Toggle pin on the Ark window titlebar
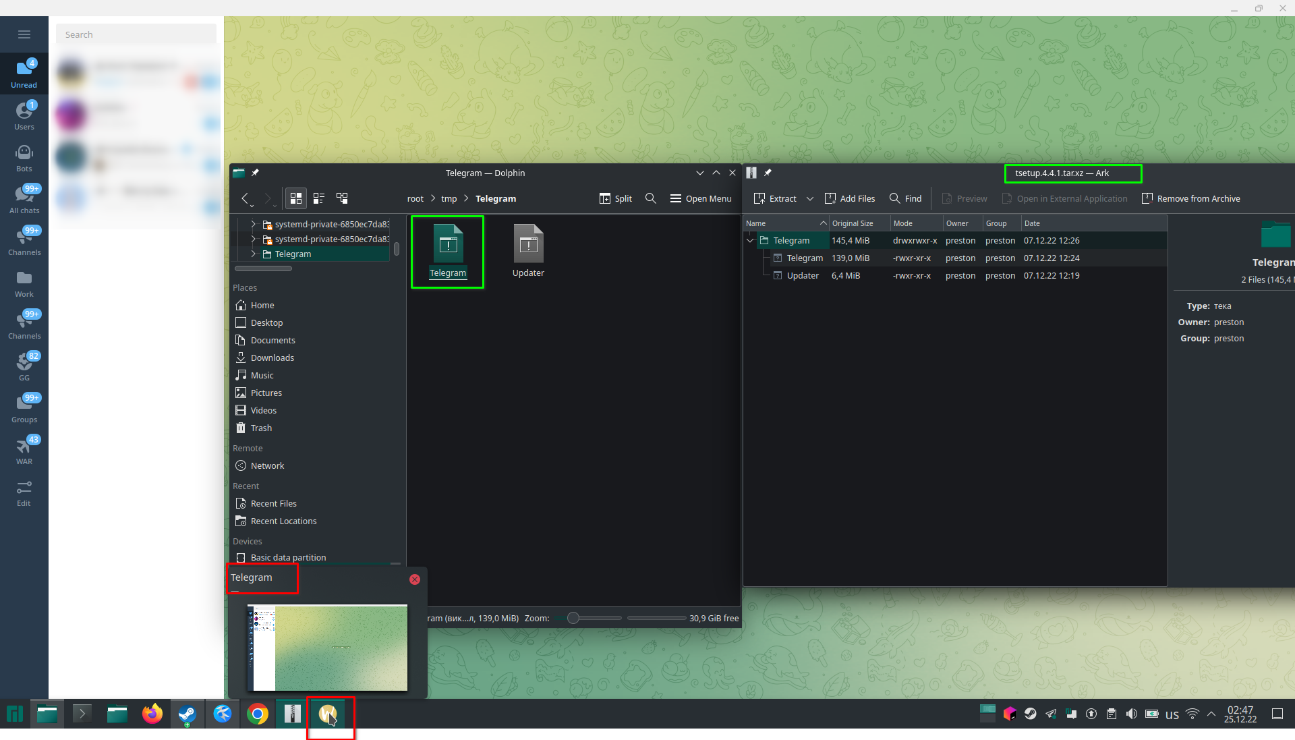 point(768,173)
